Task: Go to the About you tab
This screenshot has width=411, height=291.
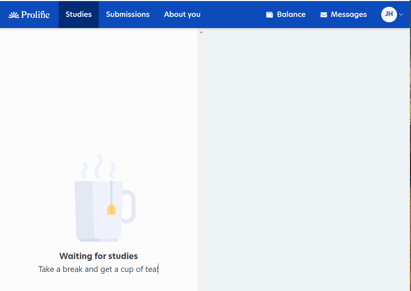Action: (x=182, y=14)
